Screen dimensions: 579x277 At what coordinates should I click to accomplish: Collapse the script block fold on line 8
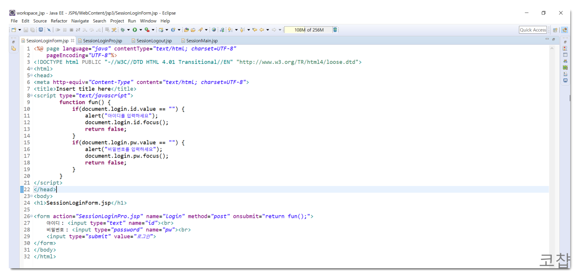tap(32, 95)
